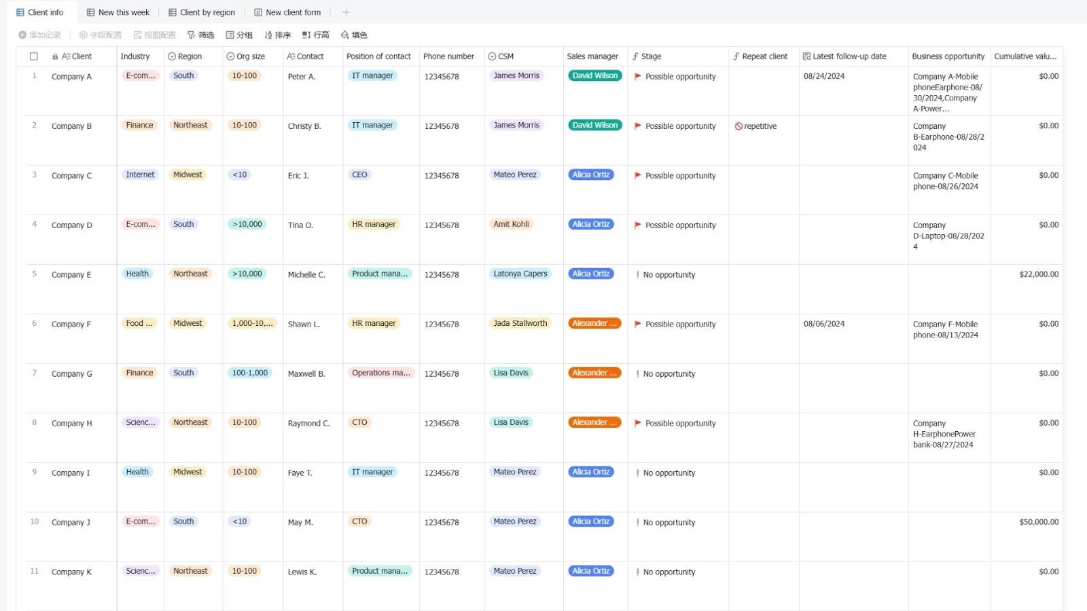Open the 字段配置 (field config) panel

click(x=101, y=35)
